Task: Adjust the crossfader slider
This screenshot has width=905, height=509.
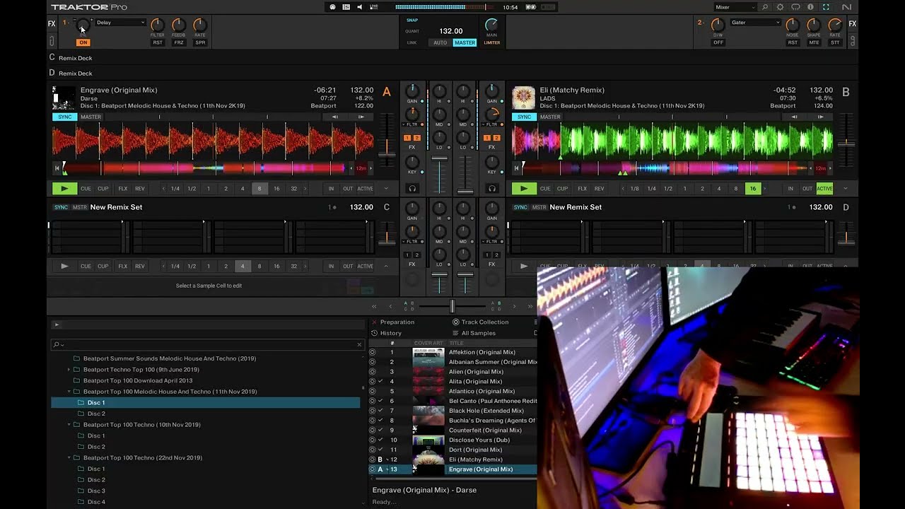Action: coord(452,306)
